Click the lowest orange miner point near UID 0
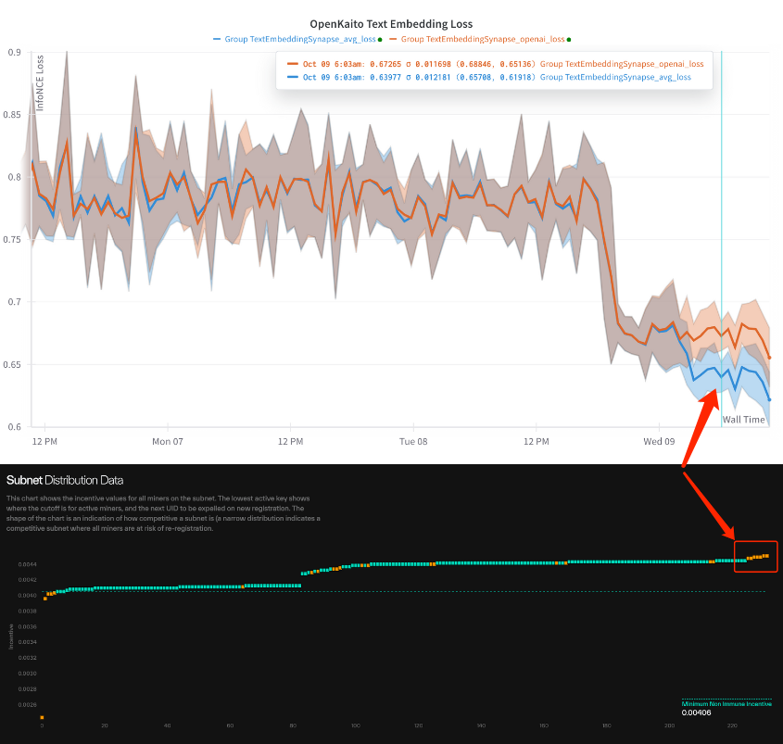The image size is (783, 744). [42, 717]
